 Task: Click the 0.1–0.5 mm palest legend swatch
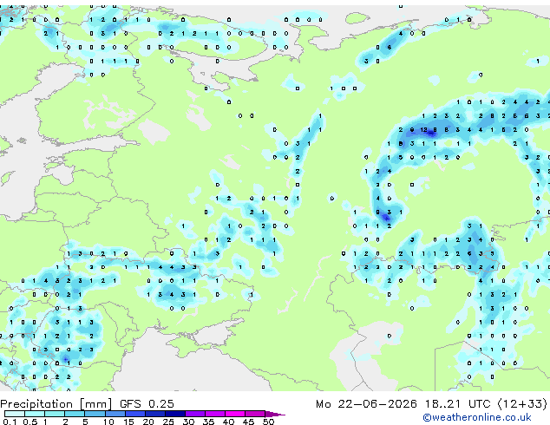tap(15, 414)
